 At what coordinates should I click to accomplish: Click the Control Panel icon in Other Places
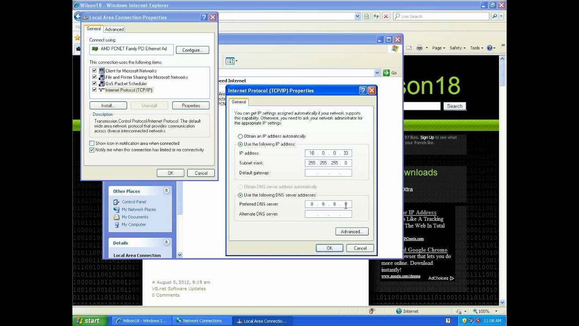click(x=117, y=202)
